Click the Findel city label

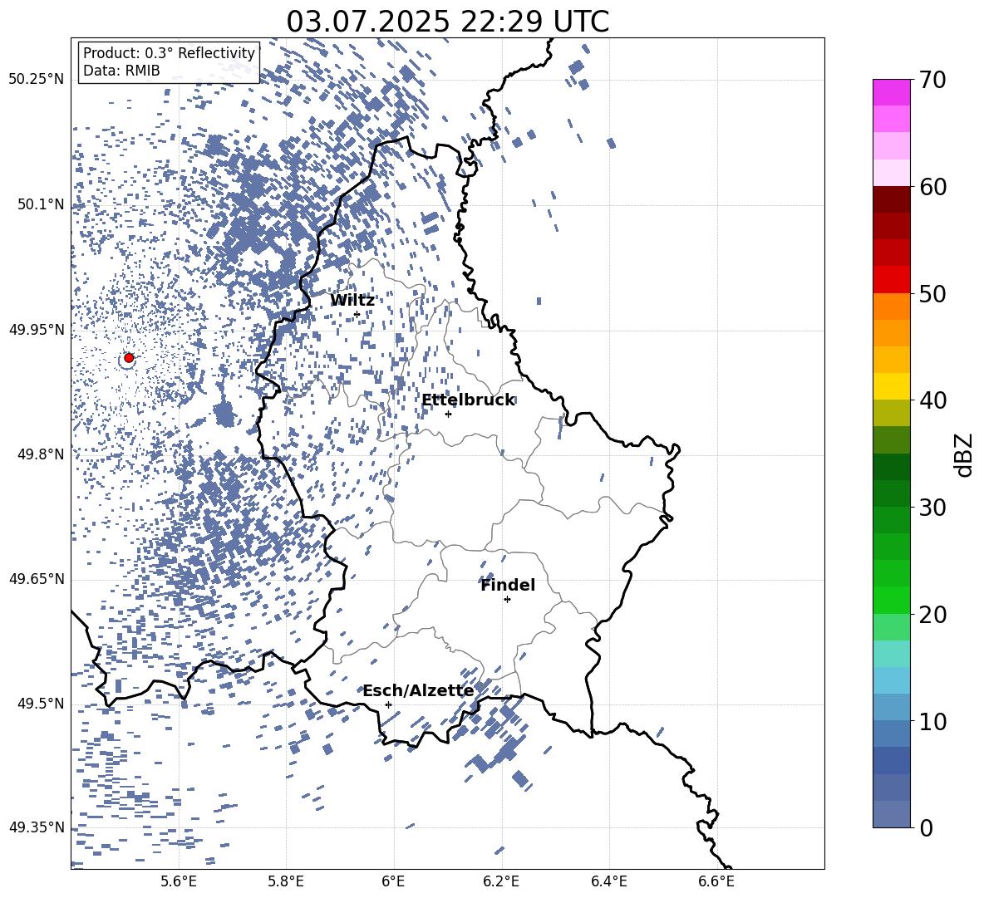(x=508, y=585)
